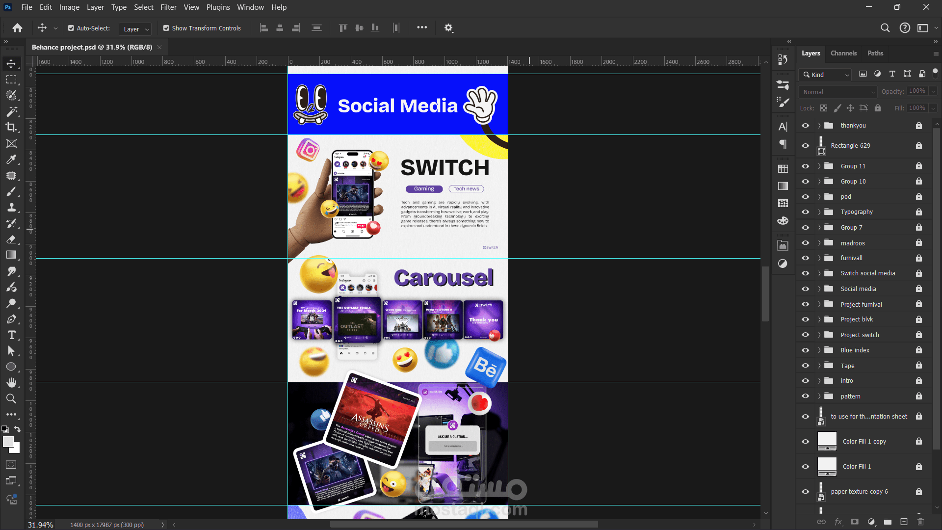The height and width of the screenshot is (530, 942).
Task: Open the Filter menu
Action: tap(168, 7)
